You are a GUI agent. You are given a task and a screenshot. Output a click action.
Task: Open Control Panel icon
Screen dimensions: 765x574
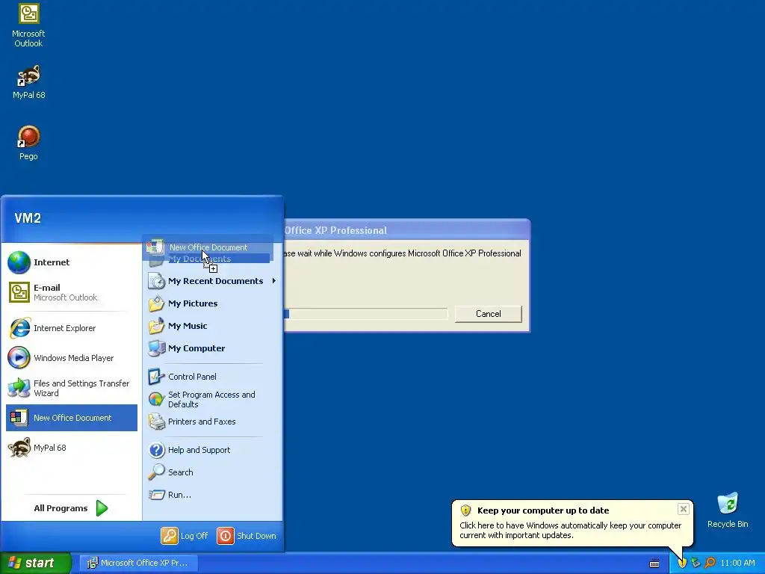point(157,377)
